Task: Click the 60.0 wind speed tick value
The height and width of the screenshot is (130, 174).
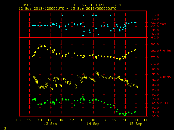Action: point(155,69)
